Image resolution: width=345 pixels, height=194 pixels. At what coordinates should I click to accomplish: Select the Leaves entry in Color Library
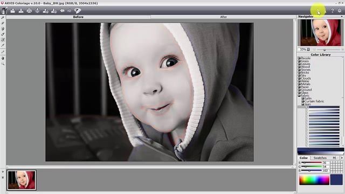click(x=306, y=64)
